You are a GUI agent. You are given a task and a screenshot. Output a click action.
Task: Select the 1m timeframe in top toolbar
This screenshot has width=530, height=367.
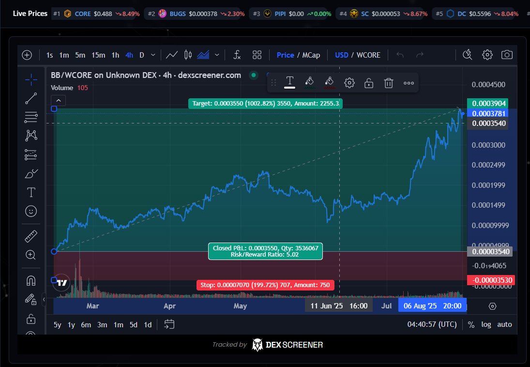coord(64,55)
